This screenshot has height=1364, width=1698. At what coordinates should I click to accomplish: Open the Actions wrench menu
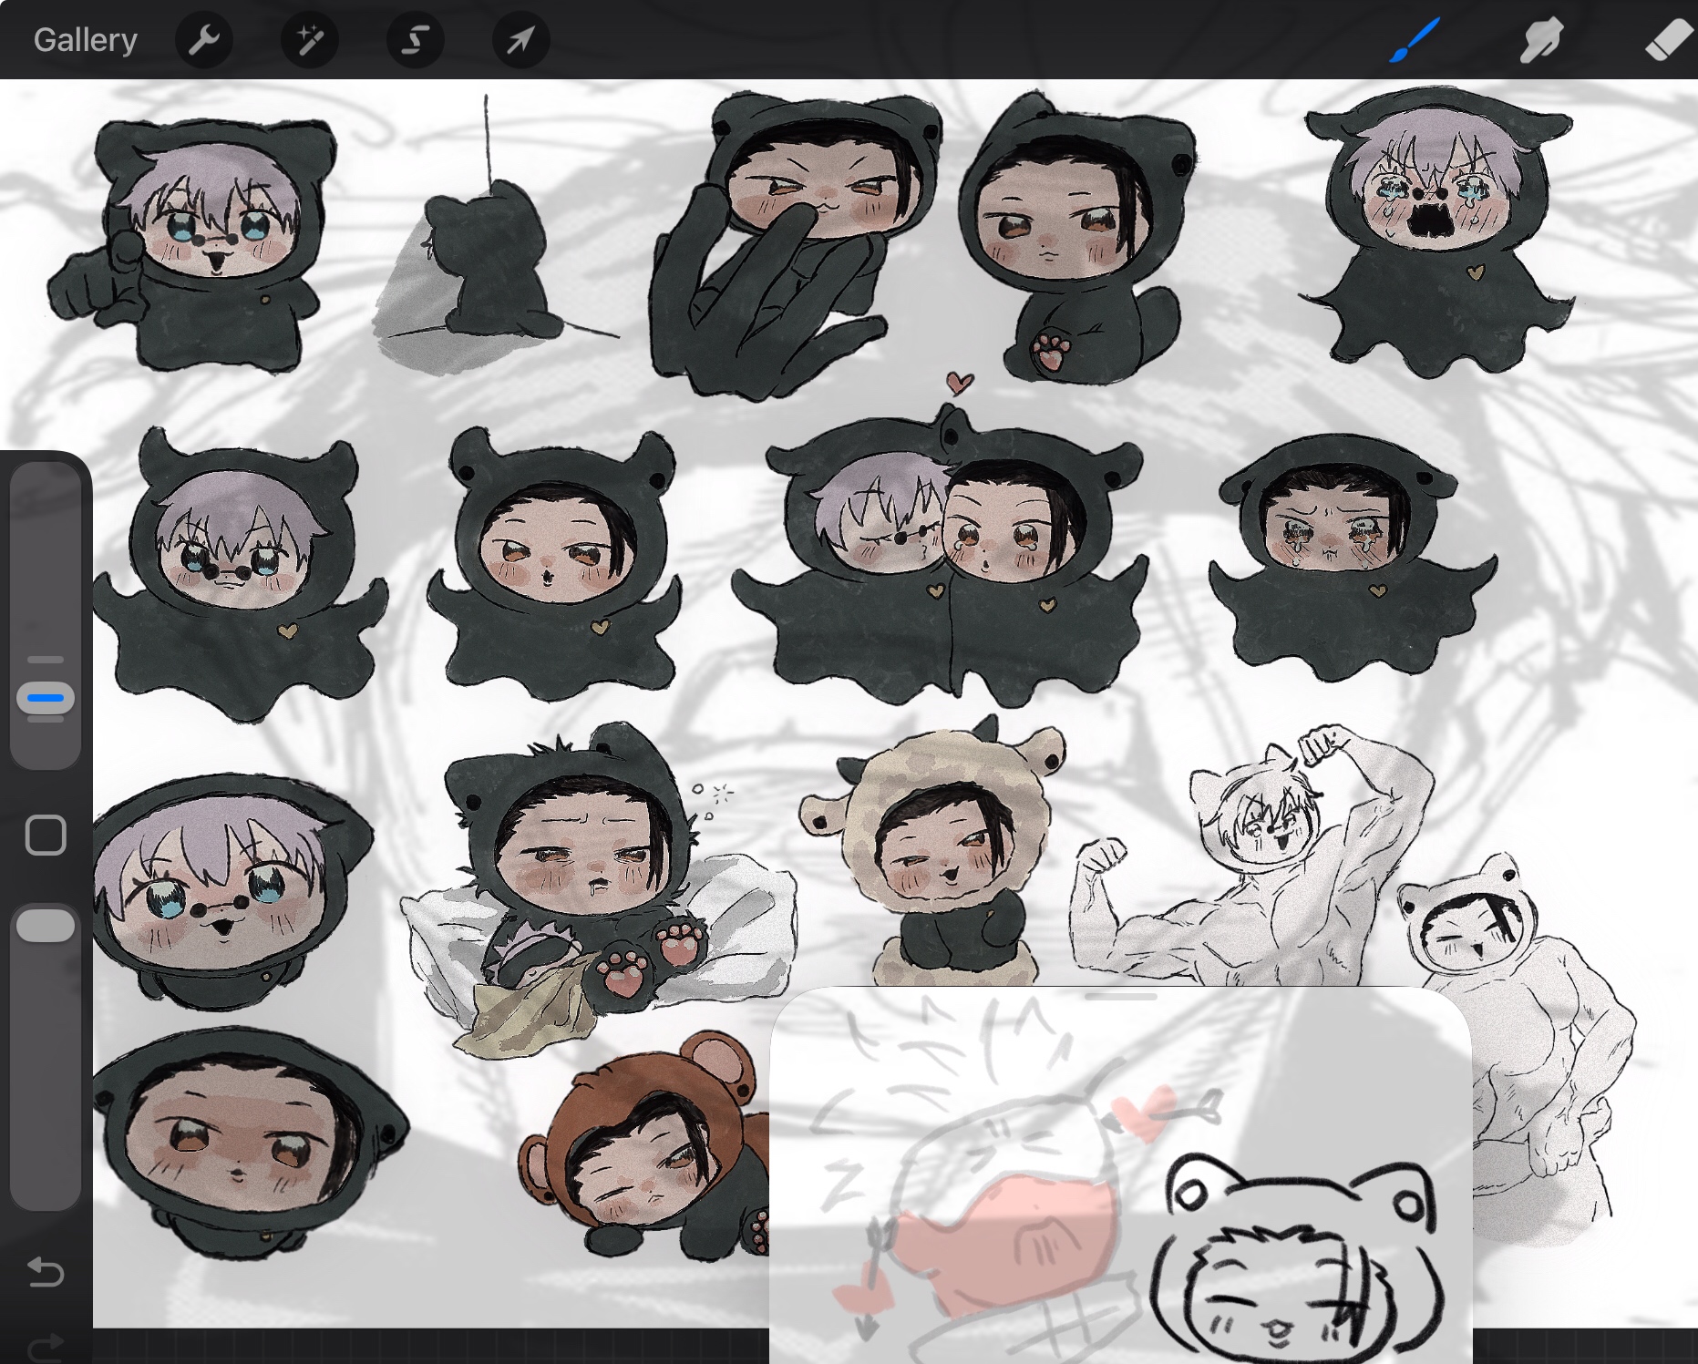click(x=203, y=40)
